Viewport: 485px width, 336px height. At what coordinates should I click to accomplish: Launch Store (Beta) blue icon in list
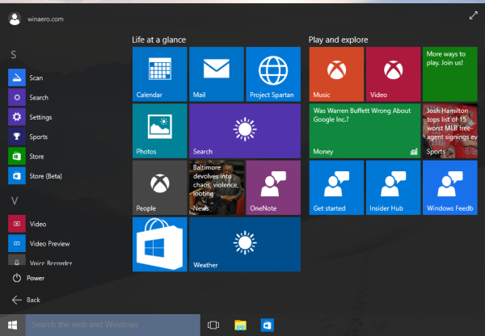[x=17, y=175]
